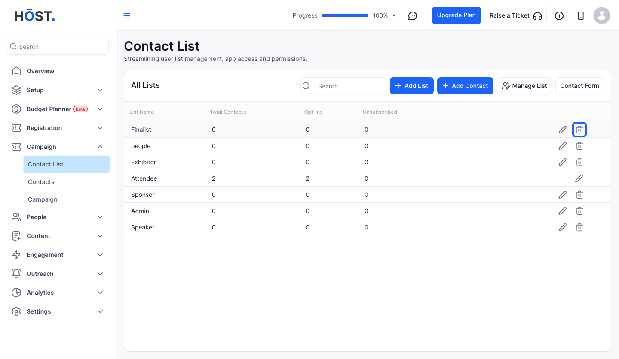Delete the Finalist list

pos(579,130)
